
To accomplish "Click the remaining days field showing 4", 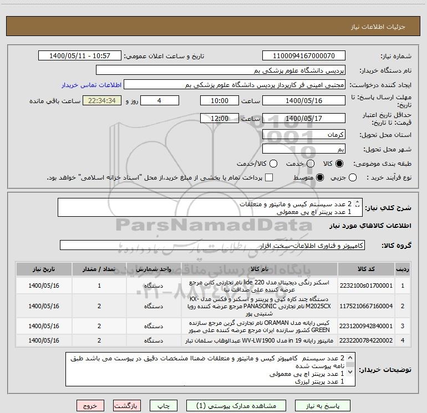I will click(160, 100).
